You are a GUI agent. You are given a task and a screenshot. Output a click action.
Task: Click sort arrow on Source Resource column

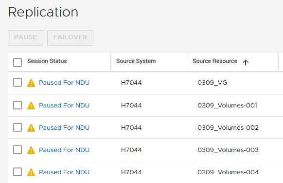pos(246,62)
